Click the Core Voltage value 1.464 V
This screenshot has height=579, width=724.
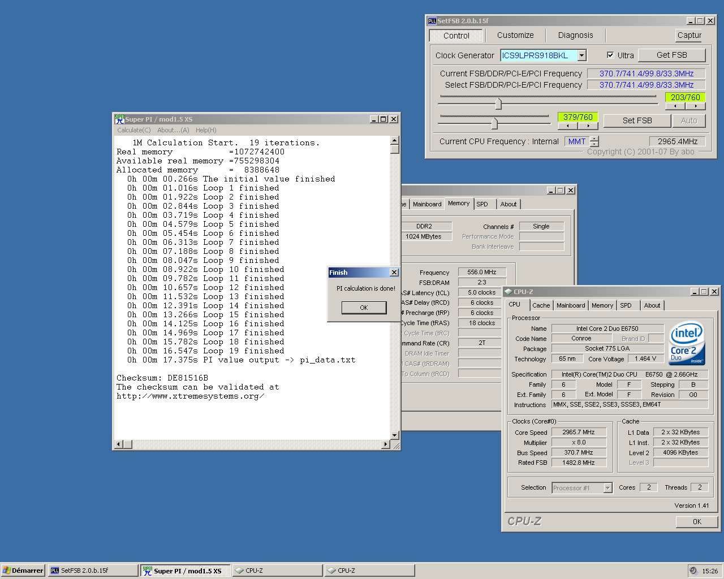pos(645,358)
